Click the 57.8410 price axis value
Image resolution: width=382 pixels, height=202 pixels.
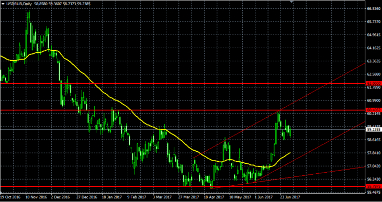click(374, 153)
